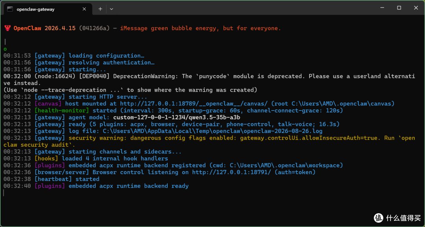Click the "loading configuration…" log line

74,56
